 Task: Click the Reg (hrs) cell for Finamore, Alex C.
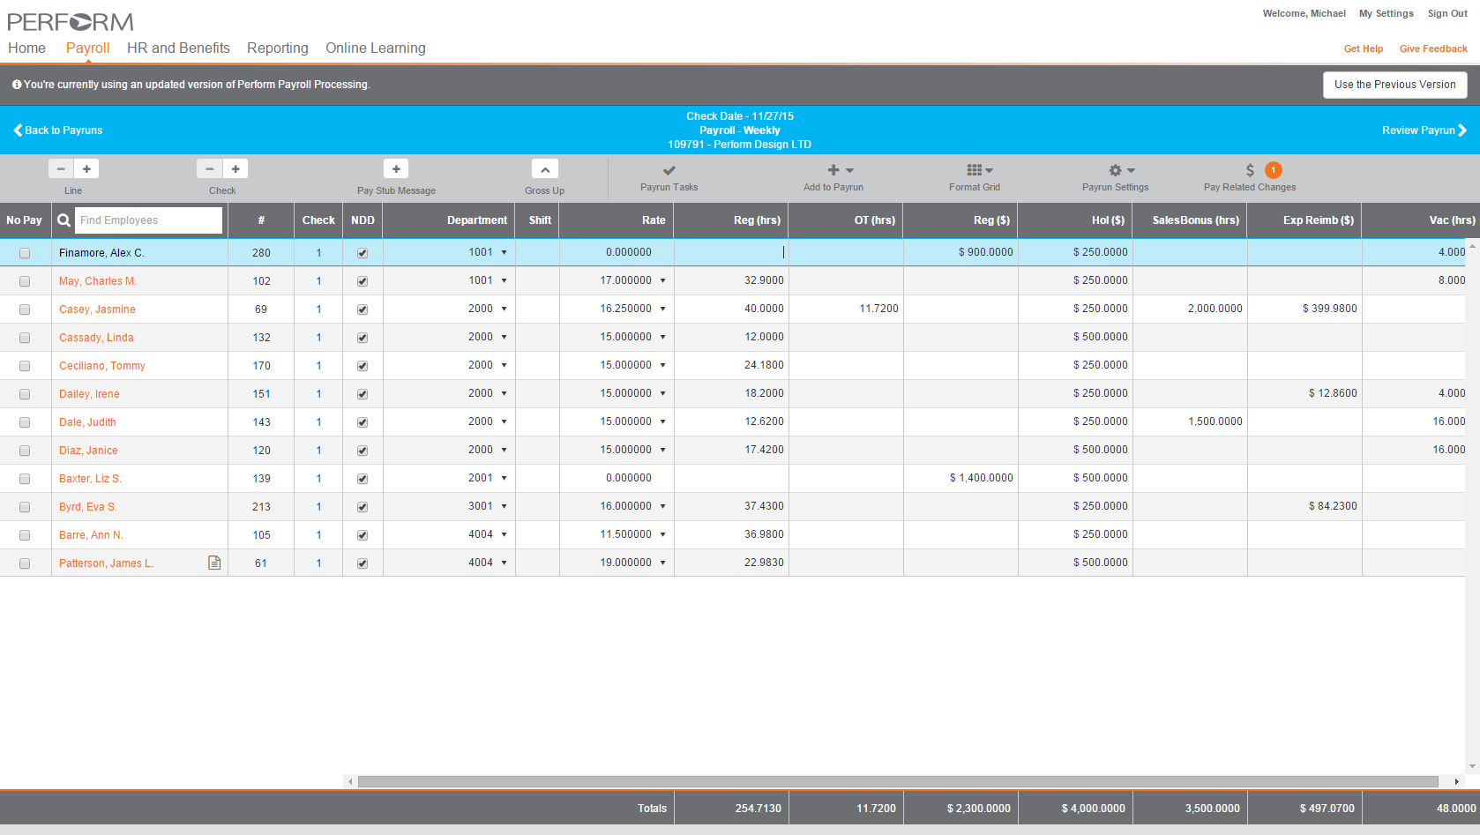coord(731,252)
